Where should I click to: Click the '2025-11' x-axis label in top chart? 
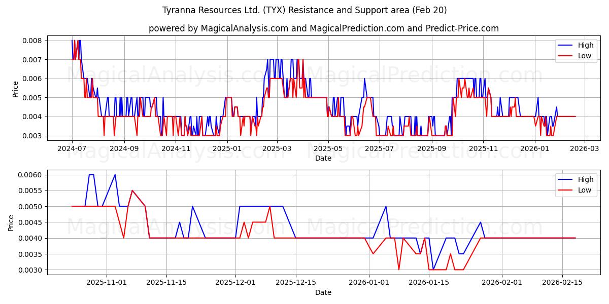(x=484, y=149)
